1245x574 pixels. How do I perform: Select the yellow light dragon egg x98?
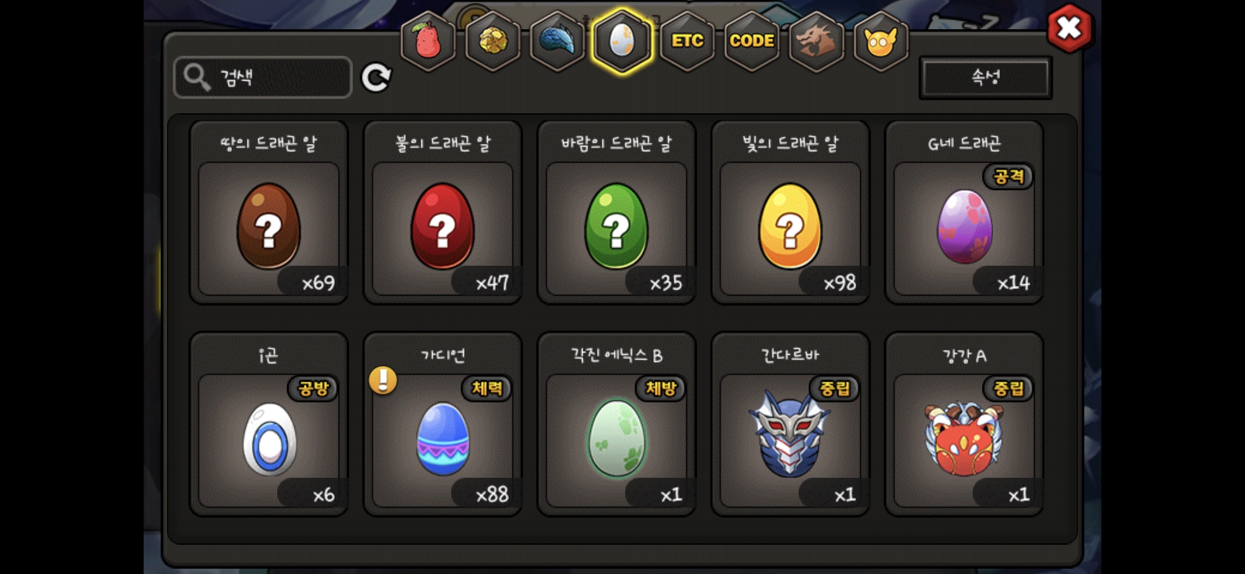(x=791, y=213)
